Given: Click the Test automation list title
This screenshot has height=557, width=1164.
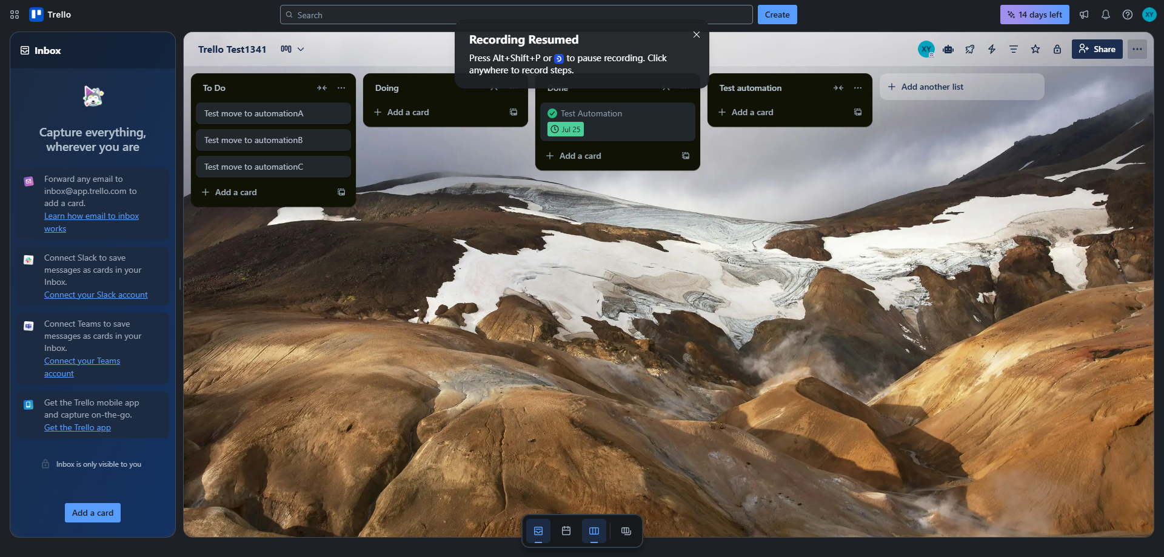Looking at the screenshot, I should pos(751,88).
